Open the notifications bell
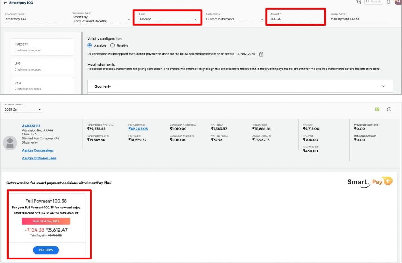This screenshot has width=402, height=263. pyautogui.click(x=389, y=2)
